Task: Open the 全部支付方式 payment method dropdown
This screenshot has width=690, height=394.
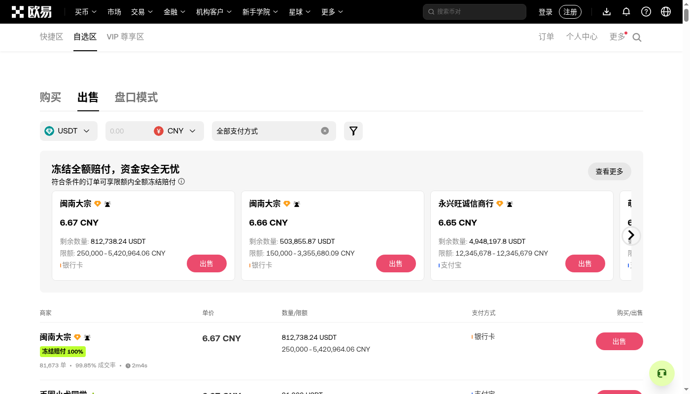Action: (x=274, y=131)
